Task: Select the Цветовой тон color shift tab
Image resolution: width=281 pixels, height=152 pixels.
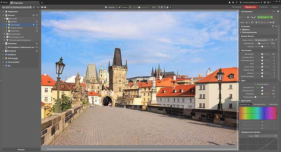Action: pyautogui.click(x=245, y=104)
